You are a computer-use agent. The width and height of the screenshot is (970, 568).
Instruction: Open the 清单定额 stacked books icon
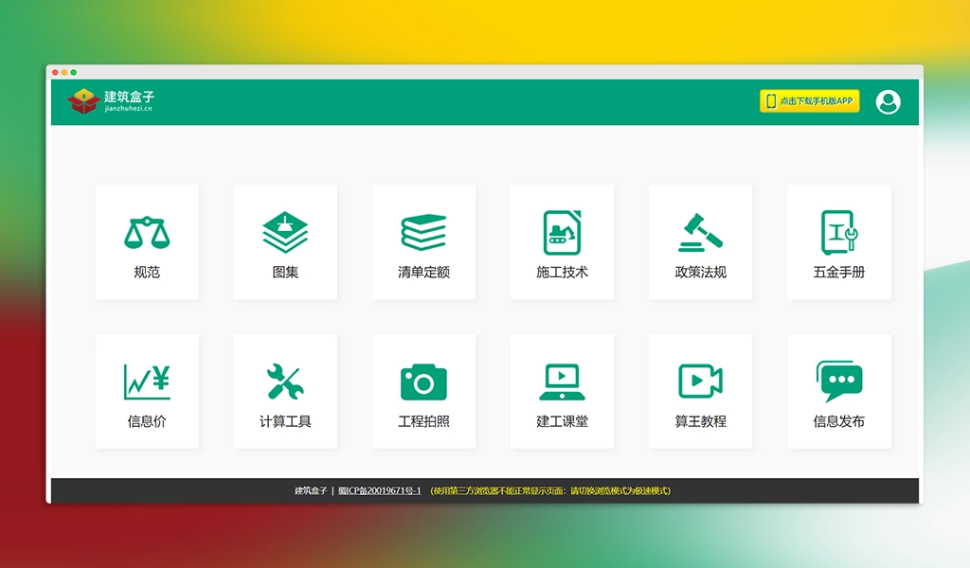coord(423,232)
